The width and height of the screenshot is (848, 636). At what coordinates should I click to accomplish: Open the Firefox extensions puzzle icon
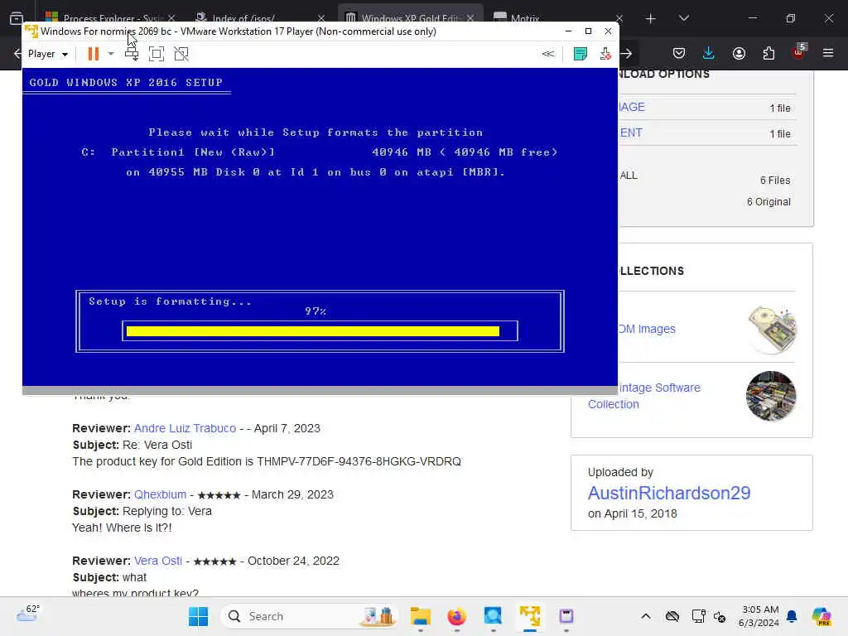768,53
